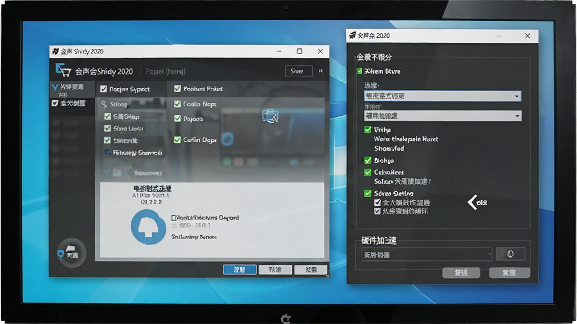Click the app icon in the right 2020 title bar

point(353,35)
